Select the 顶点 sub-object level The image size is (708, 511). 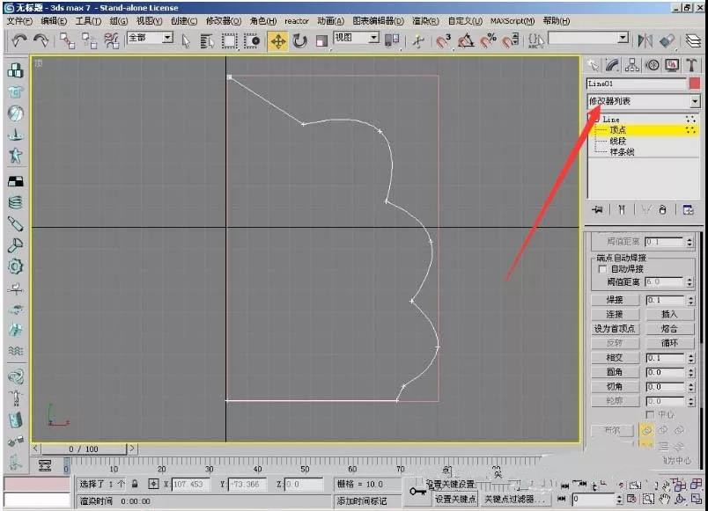tap(618, 130)
